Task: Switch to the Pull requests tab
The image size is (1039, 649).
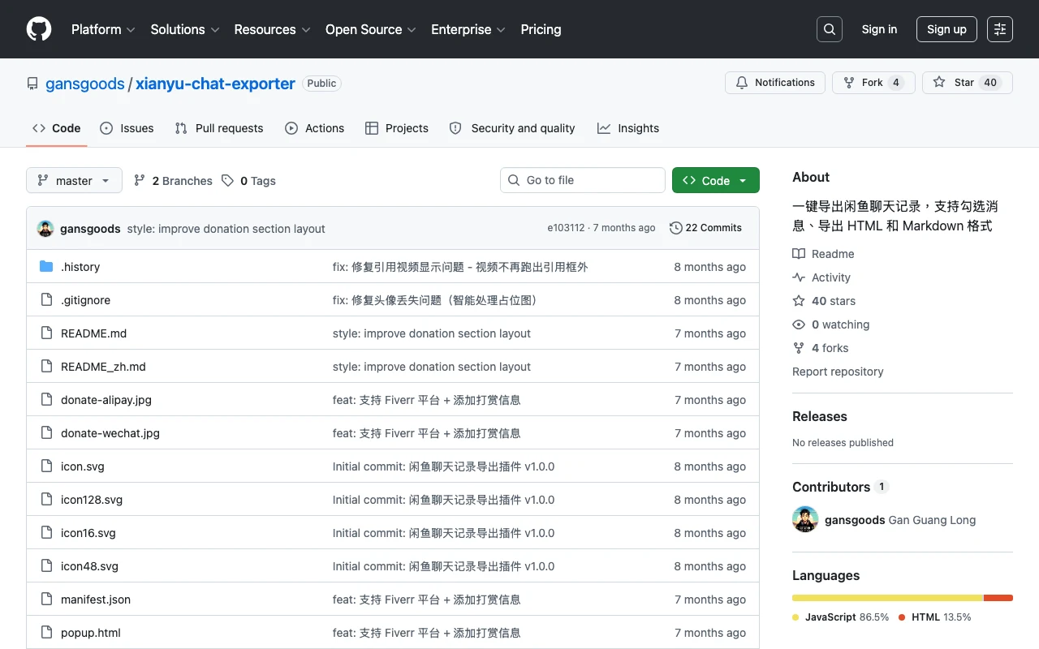Action: tap(219, 128)
